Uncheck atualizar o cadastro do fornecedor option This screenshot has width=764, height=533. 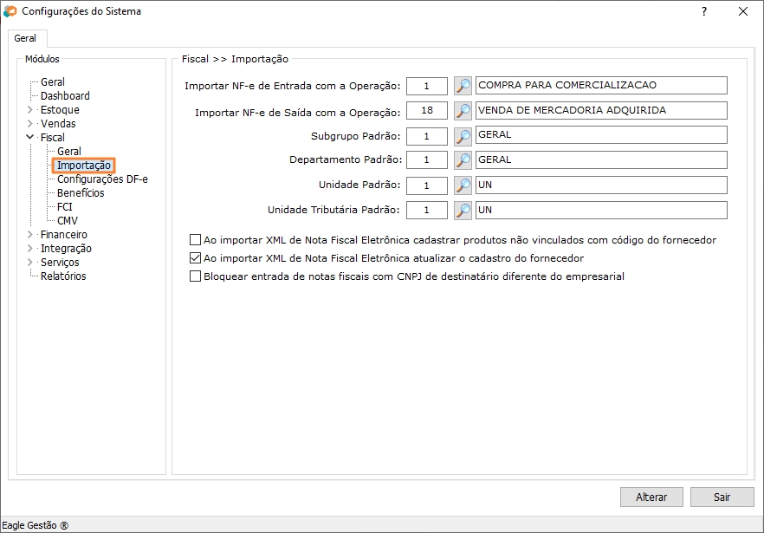coord(195,258)
